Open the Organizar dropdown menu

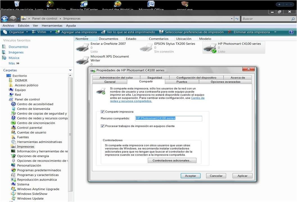16,32
